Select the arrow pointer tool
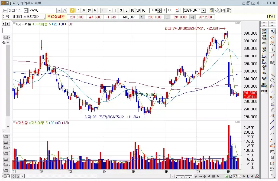278x181 pixels. (272, 31)
